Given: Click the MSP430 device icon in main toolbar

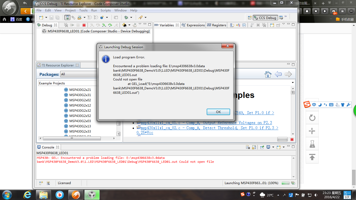Looking at the screenshot, I should [x=67, y=17].
